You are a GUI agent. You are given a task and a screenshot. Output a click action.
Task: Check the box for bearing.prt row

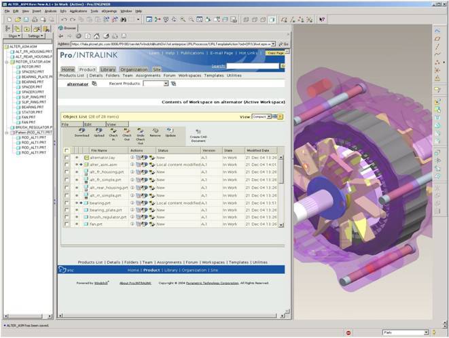click(67, 203)
